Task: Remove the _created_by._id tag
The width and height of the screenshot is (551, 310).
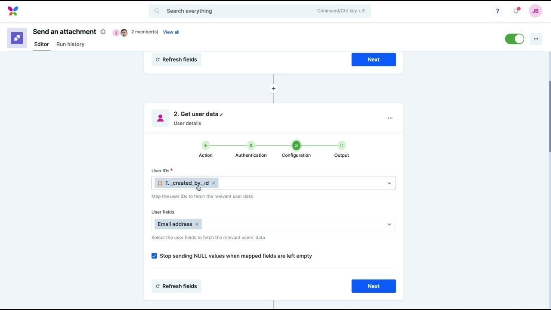Action: tap(214, 183)
